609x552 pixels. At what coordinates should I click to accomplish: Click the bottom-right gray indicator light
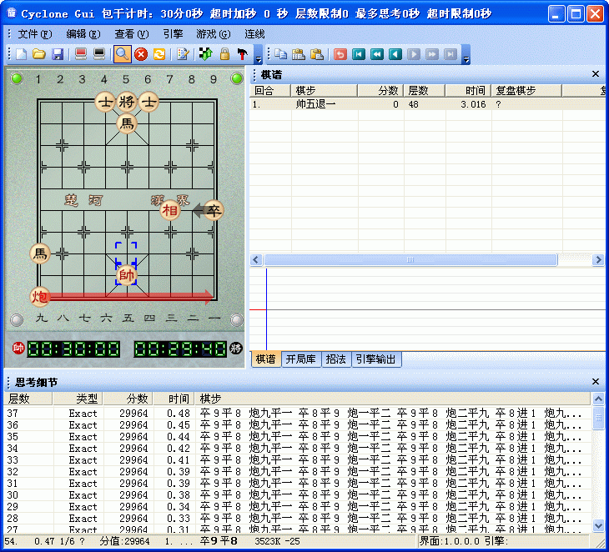(x=237, y=319)
